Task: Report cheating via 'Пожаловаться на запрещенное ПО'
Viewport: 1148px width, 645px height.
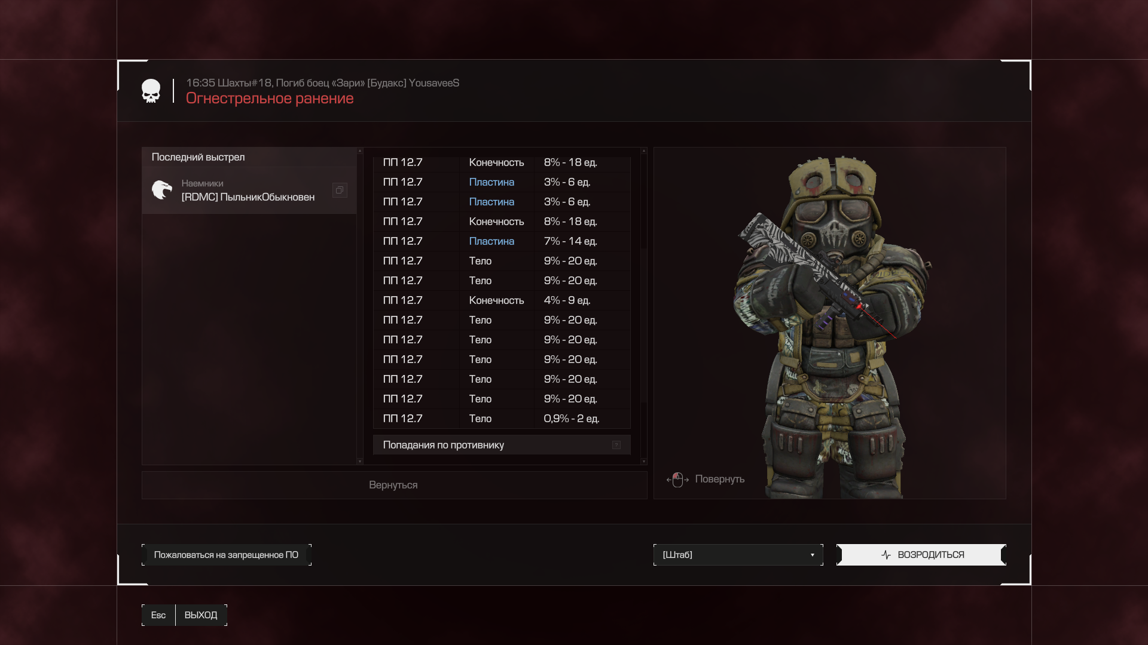Action: pos(227,555)
